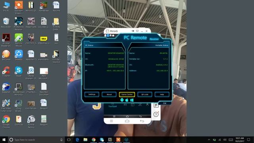The width and height of the screenshot is (254, 143).
Task: Switch to PC Remote on the taskbar
Action: tap(126, 139)
